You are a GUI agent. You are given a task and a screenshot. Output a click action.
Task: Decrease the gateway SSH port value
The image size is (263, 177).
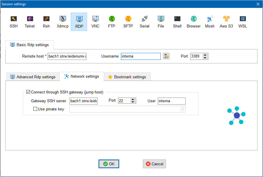pyautogui.click(x=133, y=102)
